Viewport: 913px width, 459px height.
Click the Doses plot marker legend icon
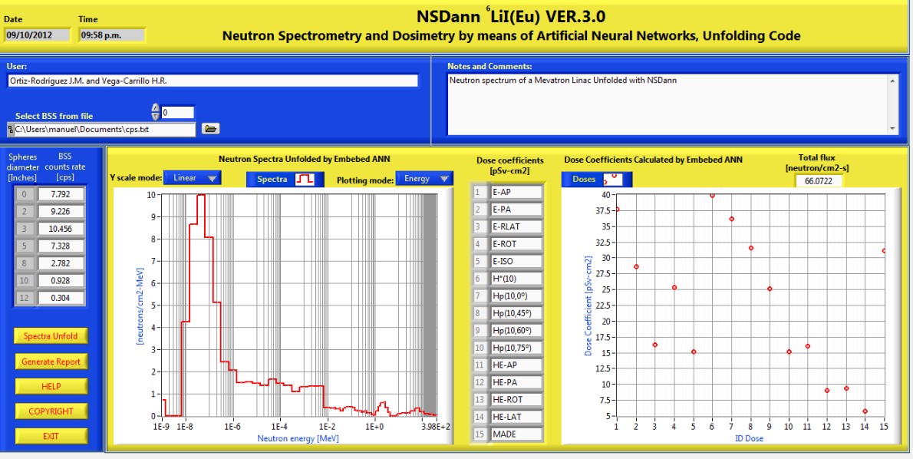point(613,180)
